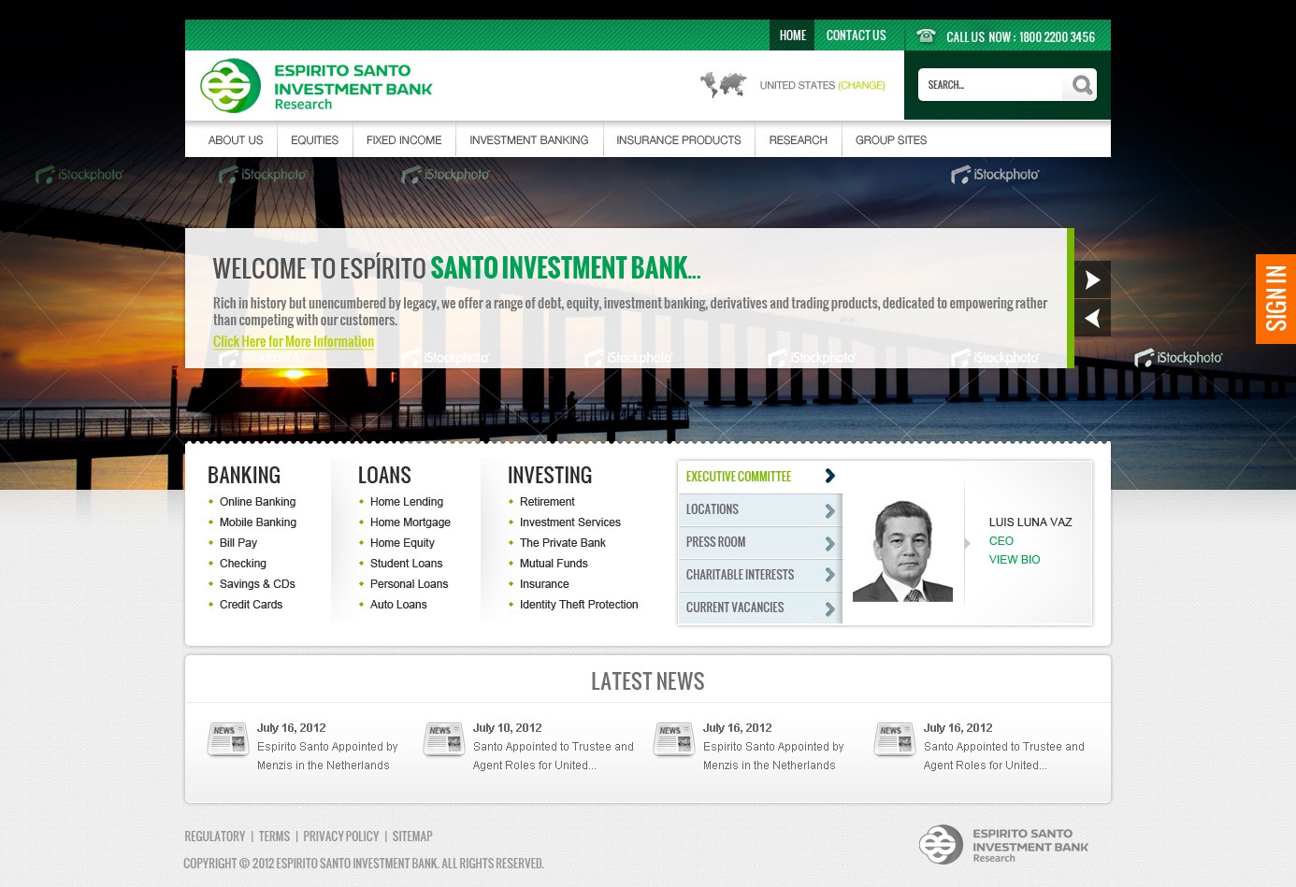Image resolution: width=1296 pixels, height=887 pixels.
Task: Click Luis Luna Vaz portrait photo
Action: [902, 551]
